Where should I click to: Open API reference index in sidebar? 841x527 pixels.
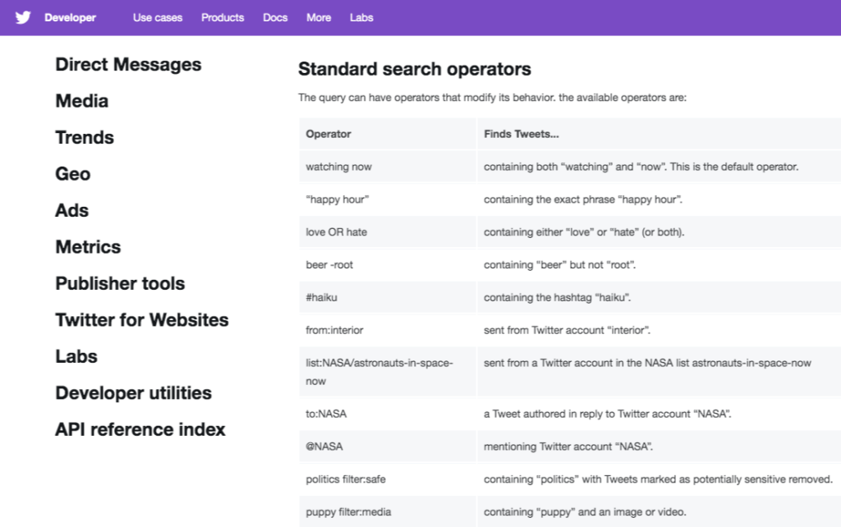140,428
